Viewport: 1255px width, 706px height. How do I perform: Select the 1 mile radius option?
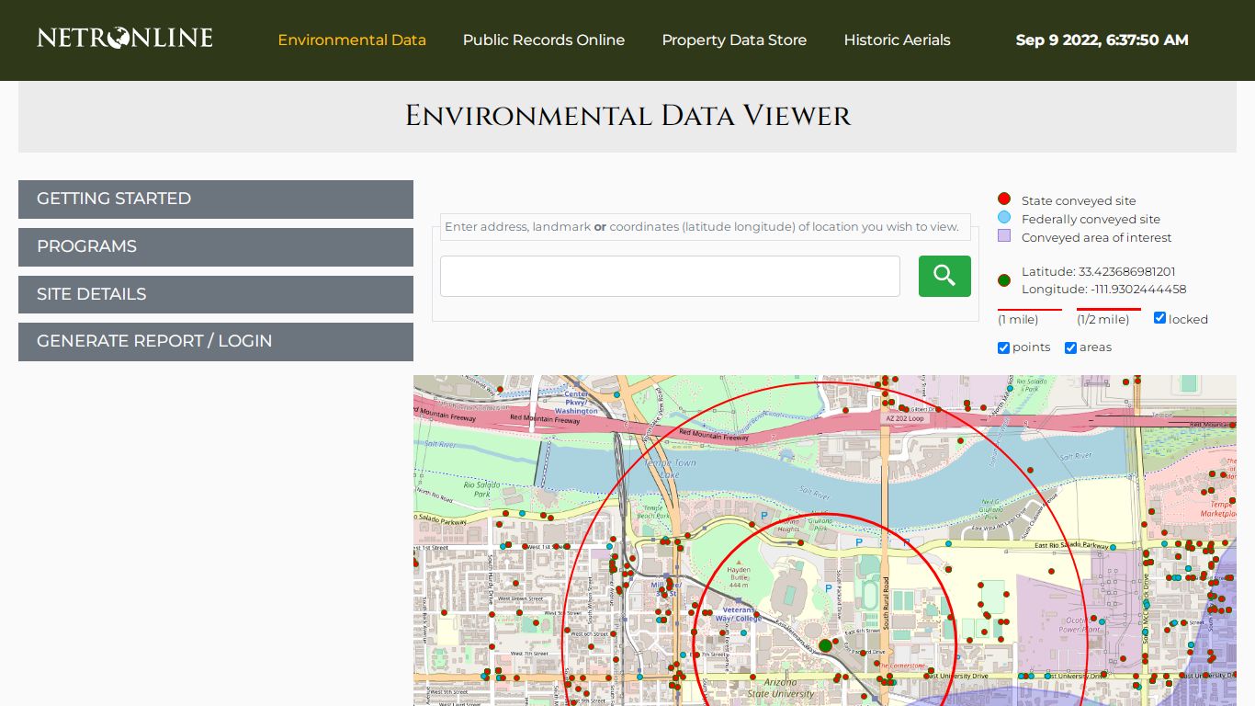1029,318
